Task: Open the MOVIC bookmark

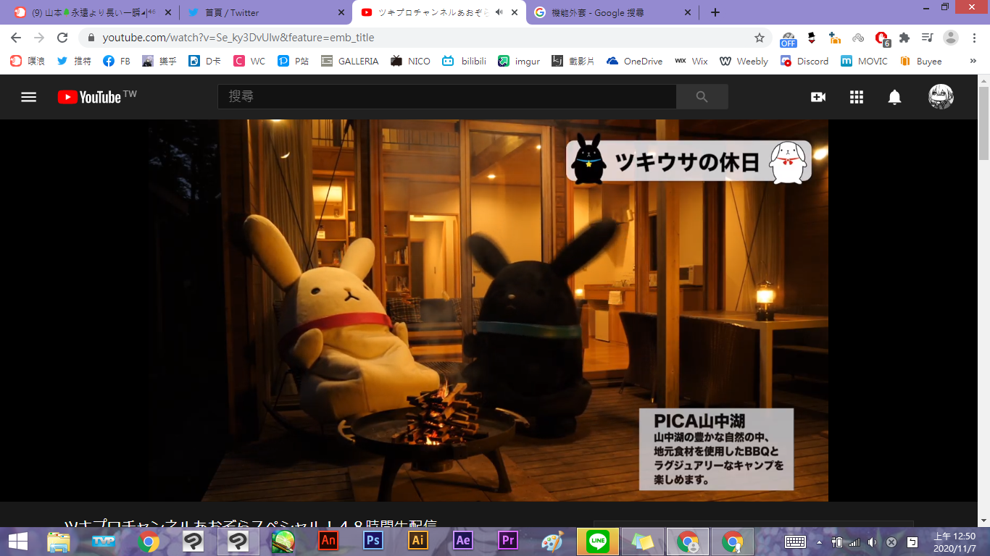Action: (x=864, y=62)
